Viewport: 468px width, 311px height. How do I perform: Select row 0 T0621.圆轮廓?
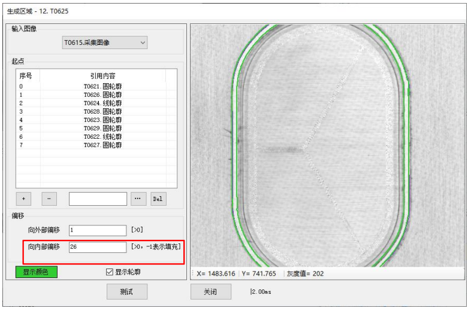[102, 86]
